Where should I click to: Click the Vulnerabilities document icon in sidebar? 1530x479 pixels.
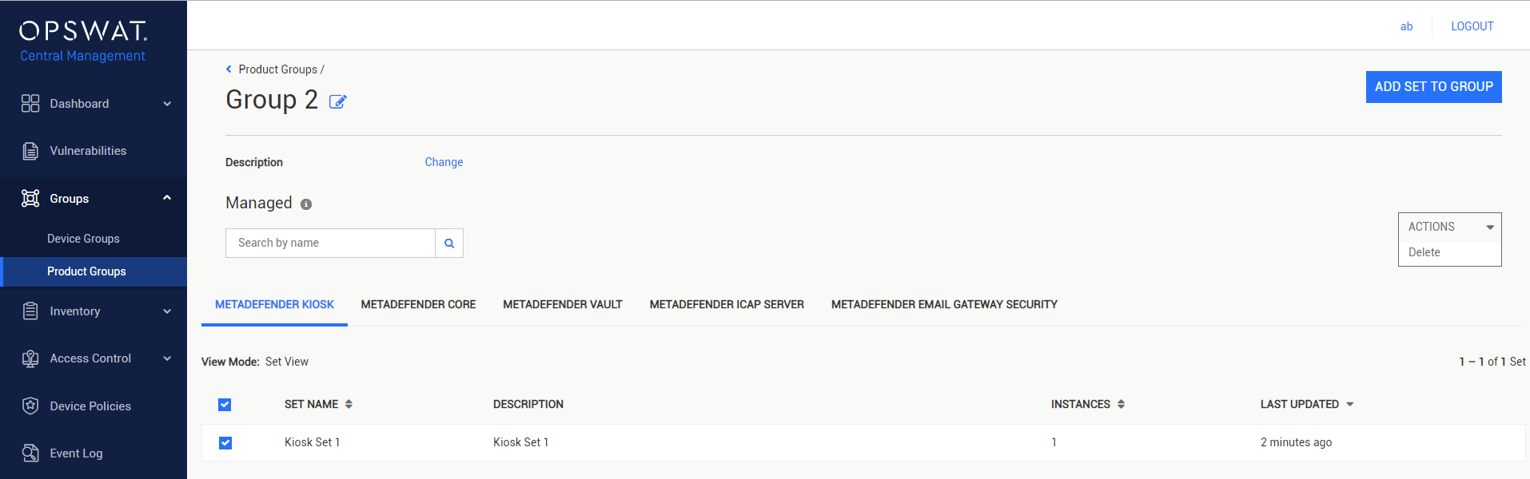pyautogui.click(x=30, y=151)
